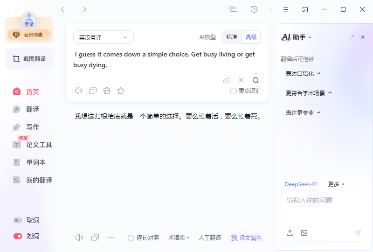Open the member discount offer
This screenshot has width=373, height=252.
point(29,35)
